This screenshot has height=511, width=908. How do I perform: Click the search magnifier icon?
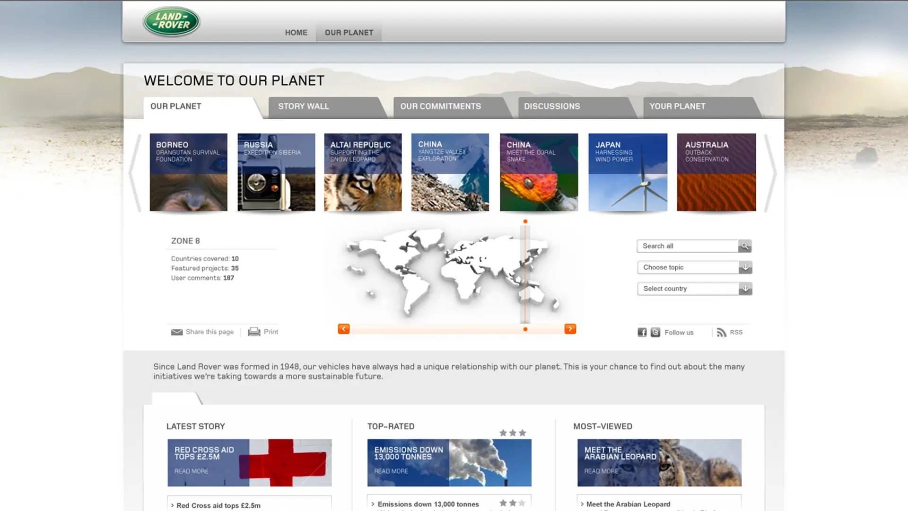[745, 246]
